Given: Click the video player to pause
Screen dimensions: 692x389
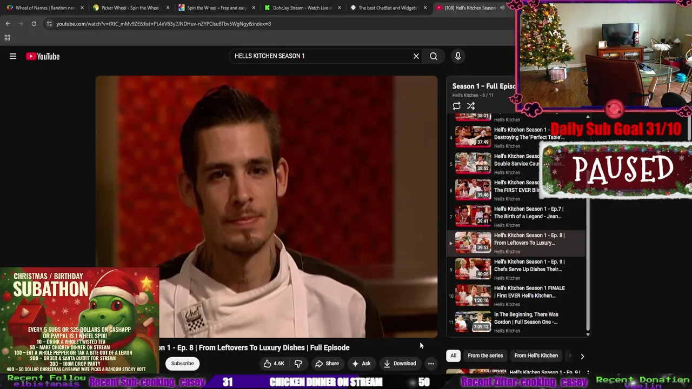Looking at the screenshot, I should pos(267,206).
